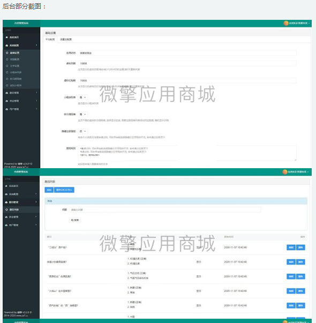Open the 昨日提现榜 yes/no dropdown in the form
This screenshot has height=323, width=316.
(83, 114)
